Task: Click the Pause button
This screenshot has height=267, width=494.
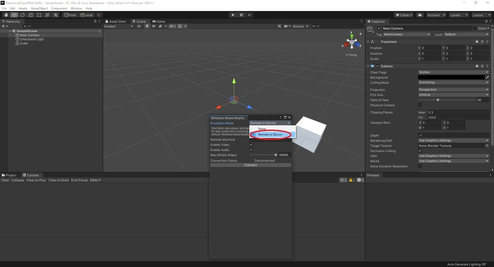Action: click(x=241, y=15)
